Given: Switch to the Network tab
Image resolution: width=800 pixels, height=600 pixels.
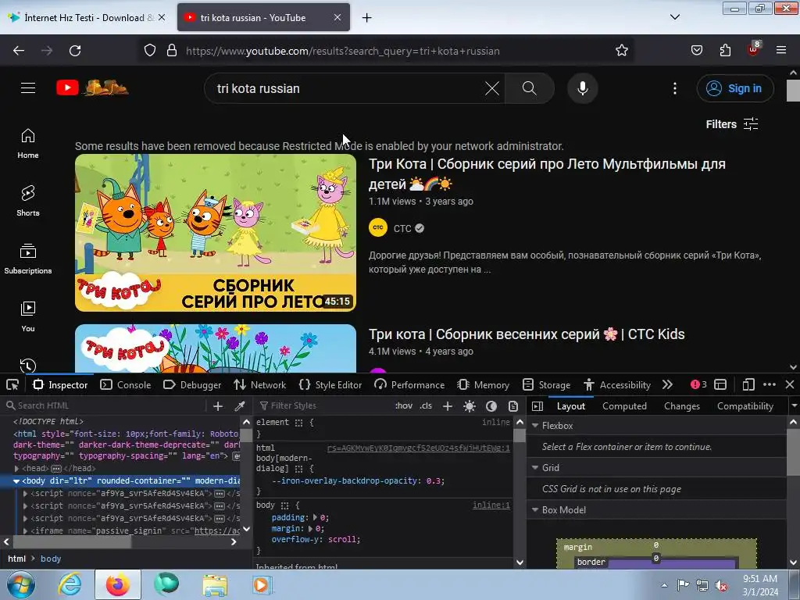Looking at the screenshot, I should (x=259, y=384).
